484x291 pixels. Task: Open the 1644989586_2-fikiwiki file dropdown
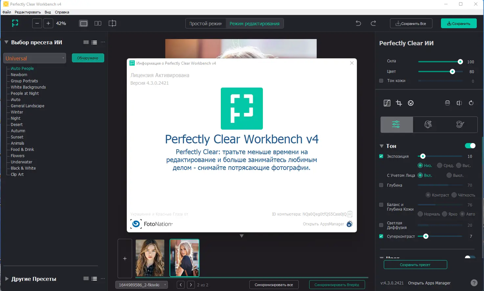(x=142, y=285)
